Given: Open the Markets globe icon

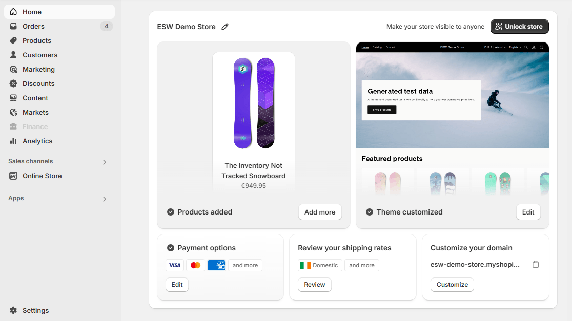Looking at the screenshot, I should click(x=13, y=112).
